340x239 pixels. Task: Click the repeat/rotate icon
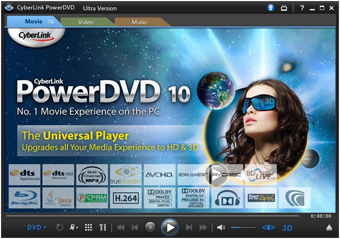tap(60, 228)
